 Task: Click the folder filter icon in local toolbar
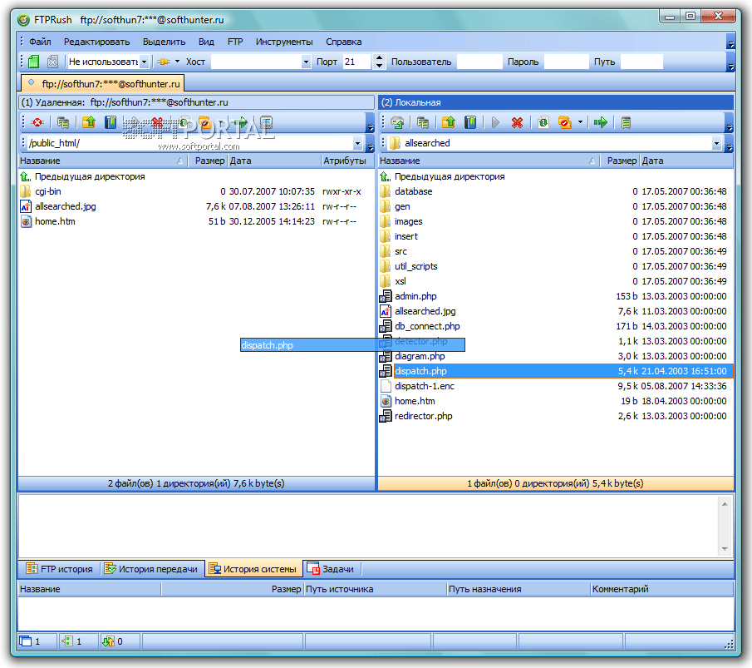pos(565,123)
